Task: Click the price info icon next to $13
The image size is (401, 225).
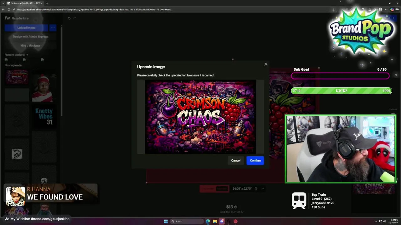Action: pyautogui.click(x=236, y=207)
